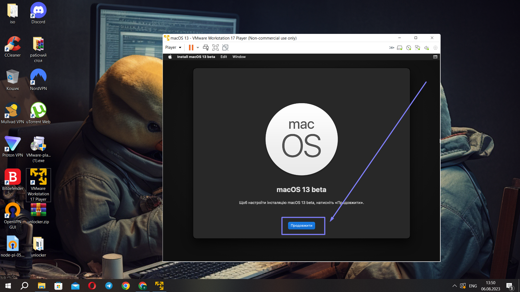Open the Window menu in macOS installer
The height and width of the screenshot is (292, 520).
239,57
